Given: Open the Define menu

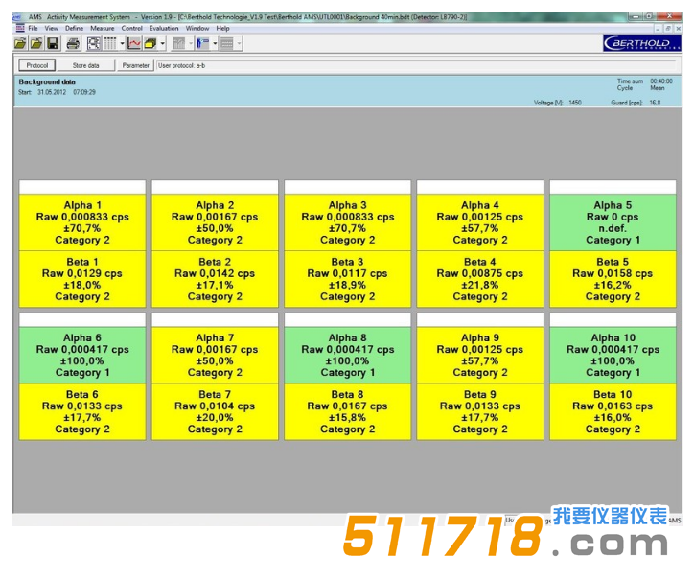Looking at the screenshot, I should pos(74,29).
